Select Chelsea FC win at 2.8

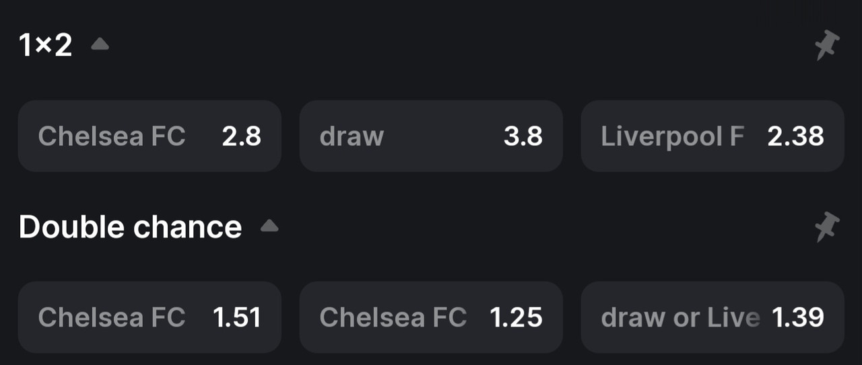(150, 136)
